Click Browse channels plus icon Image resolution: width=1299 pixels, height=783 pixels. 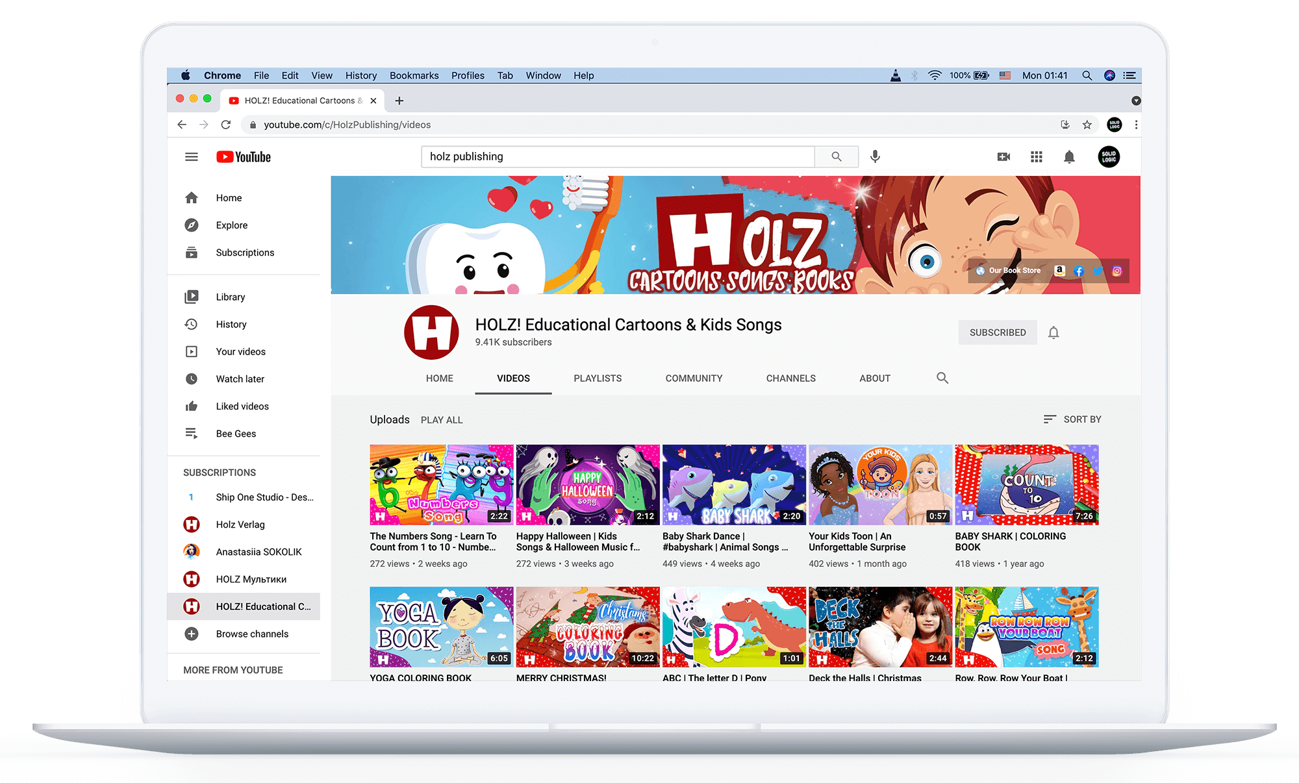191,634
